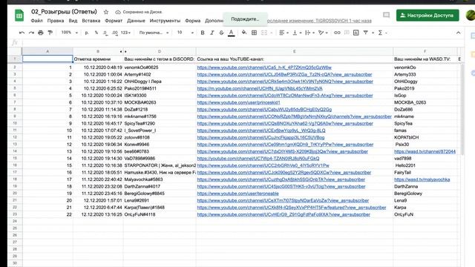Open the Вставка menu
Screen dimensions: 475x267
(x=91, y=21)
